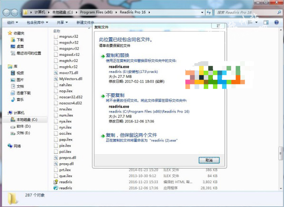284x207 pixels.
Task: Open the 组织 menu
Action: (12, 22)
